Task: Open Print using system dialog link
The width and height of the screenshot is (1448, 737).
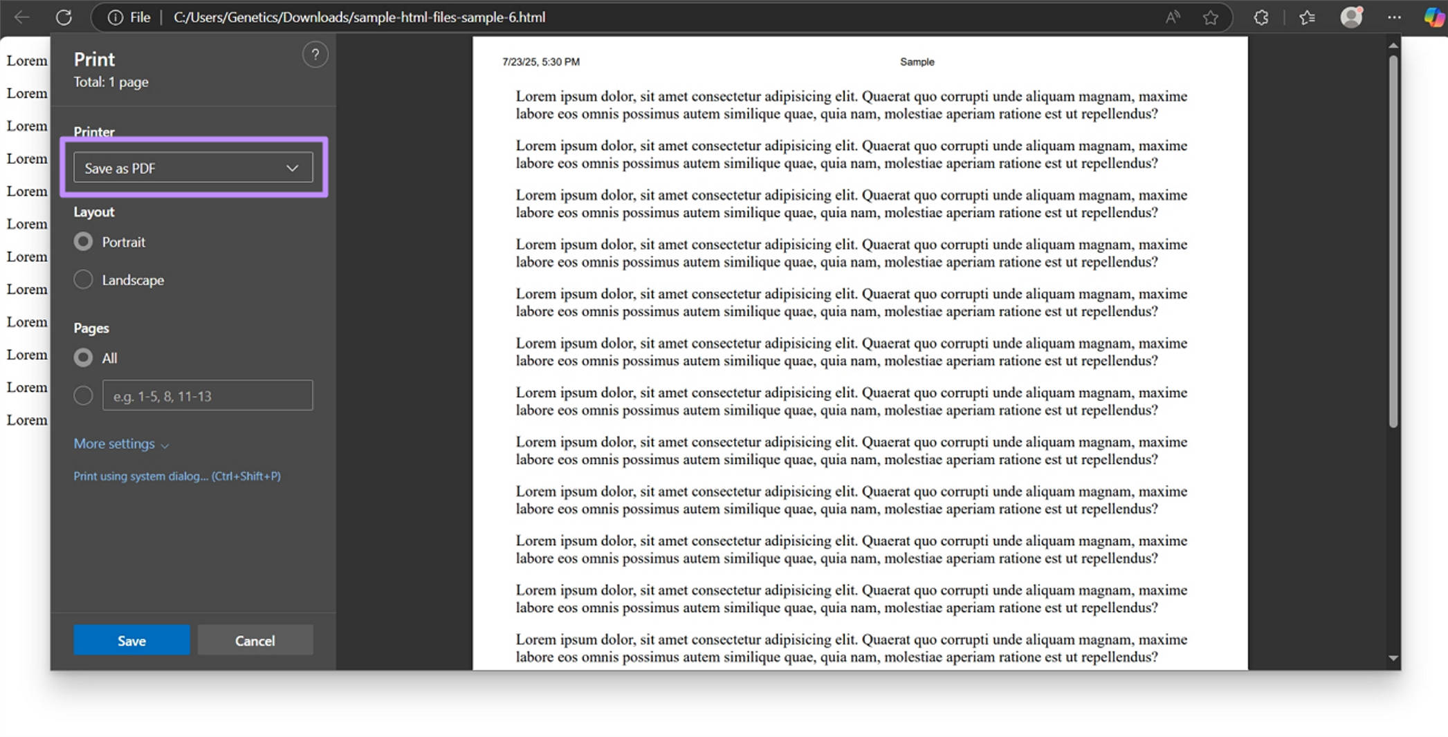Action: pos(177,476)
